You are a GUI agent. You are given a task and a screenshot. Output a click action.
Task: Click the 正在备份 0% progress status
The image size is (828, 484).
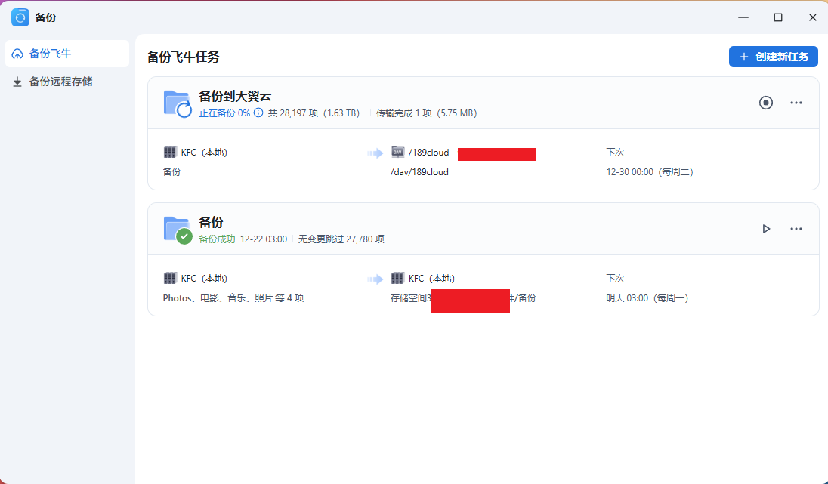[x=224, y=113]
